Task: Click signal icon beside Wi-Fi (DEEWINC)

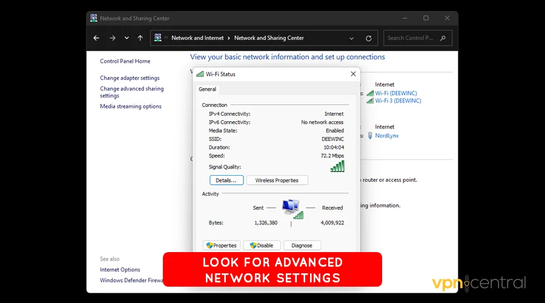Action: click(370, 93)
